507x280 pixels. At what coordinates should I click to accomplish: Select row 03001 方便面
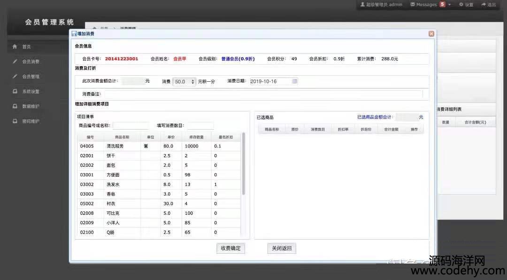tap(159, 175)
